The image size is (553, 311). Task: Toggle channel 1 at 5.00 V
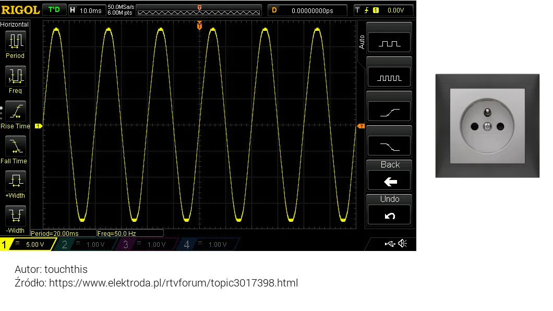(28, 244)
